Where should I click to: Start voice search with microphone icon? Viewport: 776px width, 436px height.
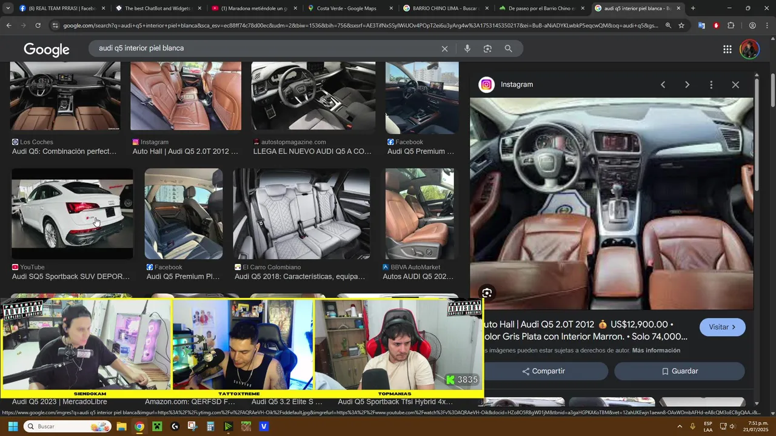tap(467, 48)
